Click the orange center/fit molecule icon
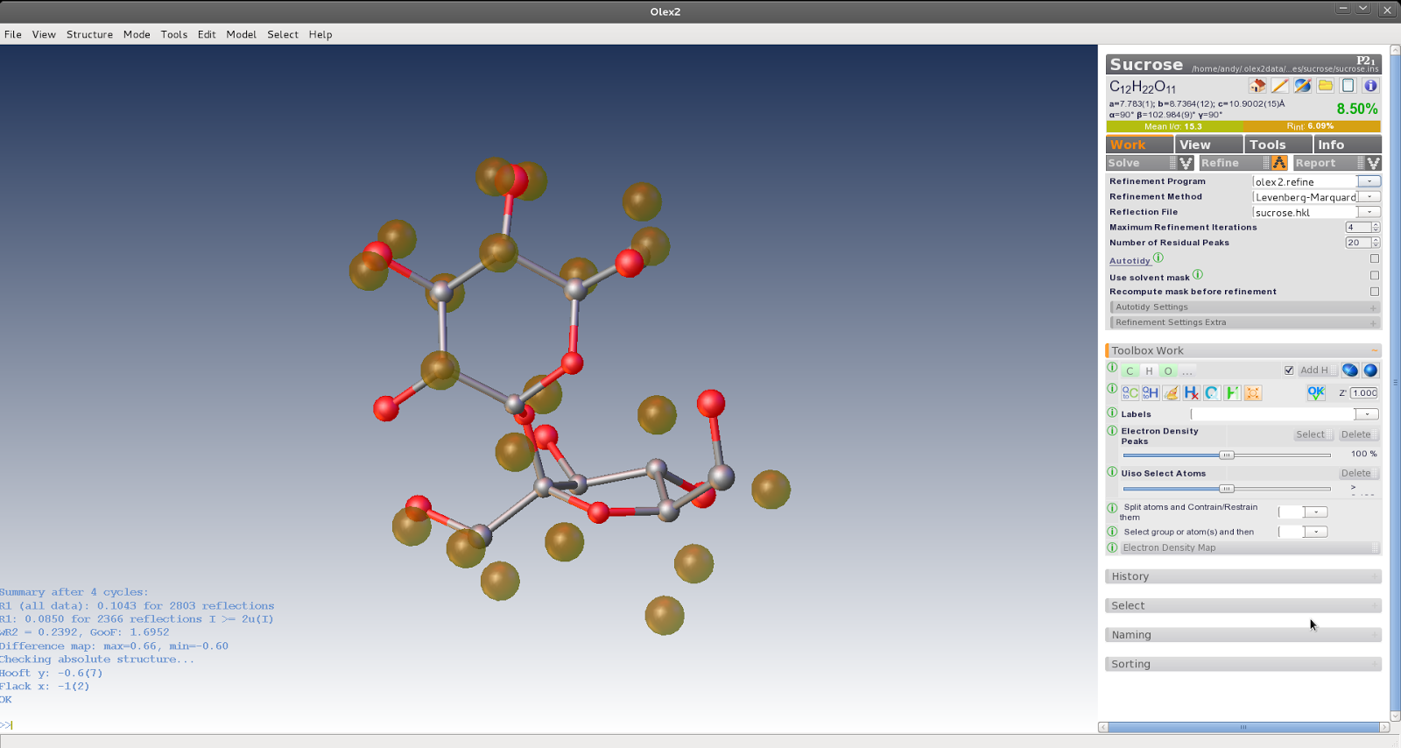Image resolution: width=1401 pixels, height=748 pixels. 1253,393
